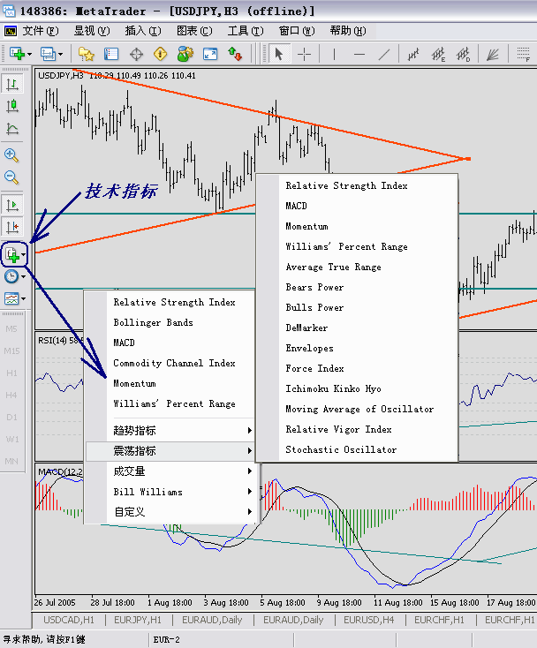Open the 图表(C) menu
The width and height of the screenshot is (537, 648).
194,31
